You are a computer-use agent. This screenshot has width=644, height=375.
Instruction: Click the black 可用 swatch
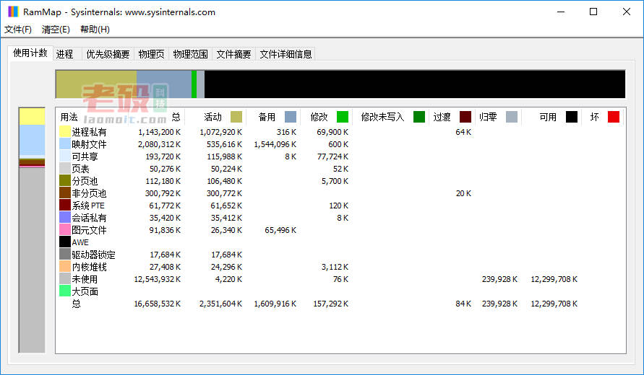[572, 117]
